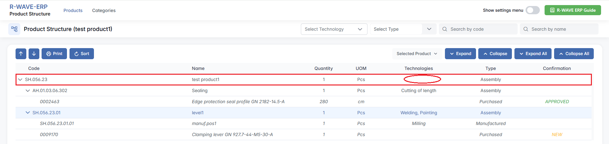Viewport: 609px width, 144px height.
Task: Collapse the SH.056.23 tree row
Action: pos(20,79)
